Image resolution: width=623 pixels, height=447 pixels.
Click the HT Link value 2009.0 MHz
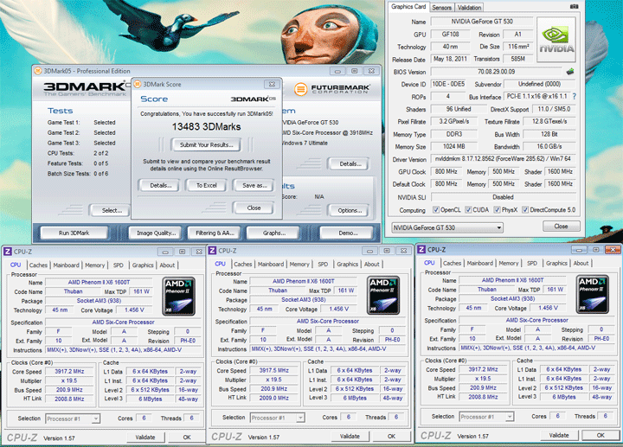[x=274, y=398]
